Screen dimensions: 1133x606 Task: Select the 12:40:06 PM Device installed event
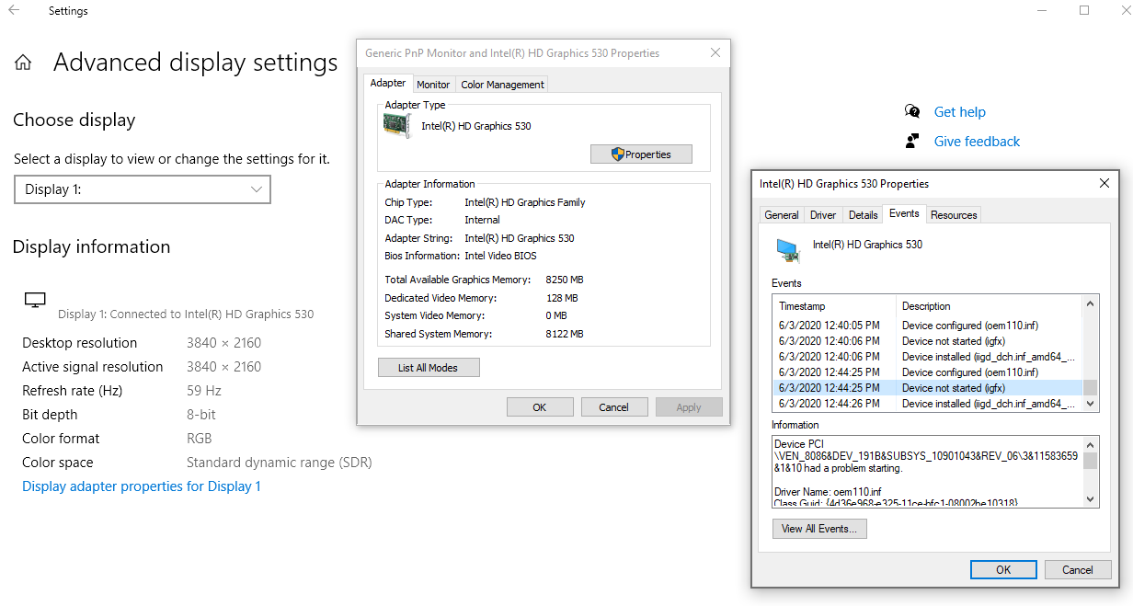coord(928,357)
